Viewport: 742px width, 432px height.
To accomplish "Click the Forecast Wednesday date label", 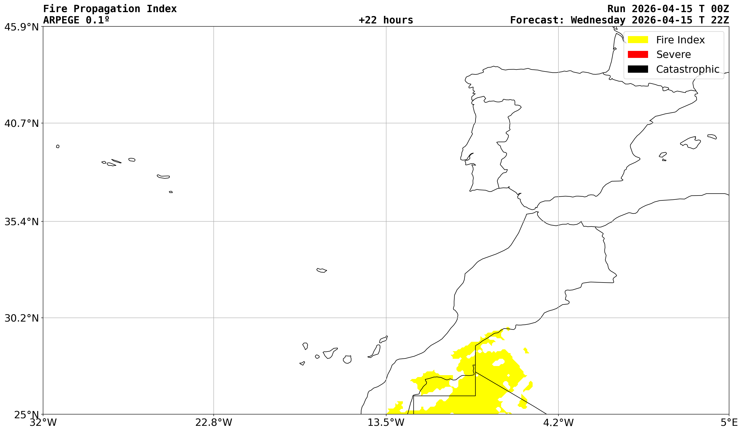I will click(619, 20).
